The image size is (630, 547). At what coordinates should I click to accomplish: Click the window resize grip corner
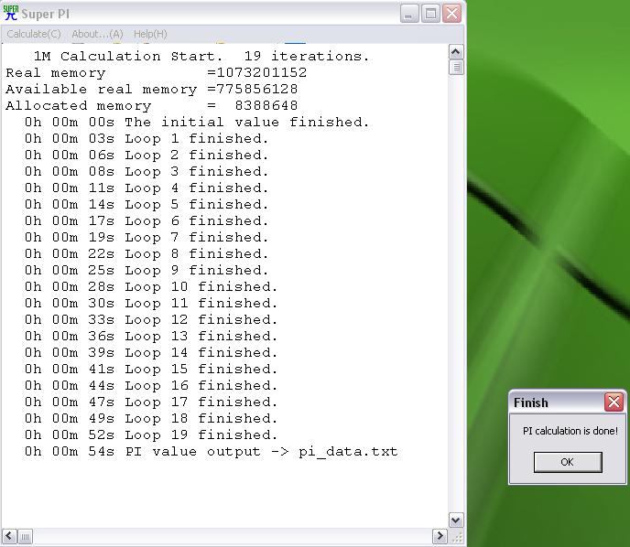[457, 537]
